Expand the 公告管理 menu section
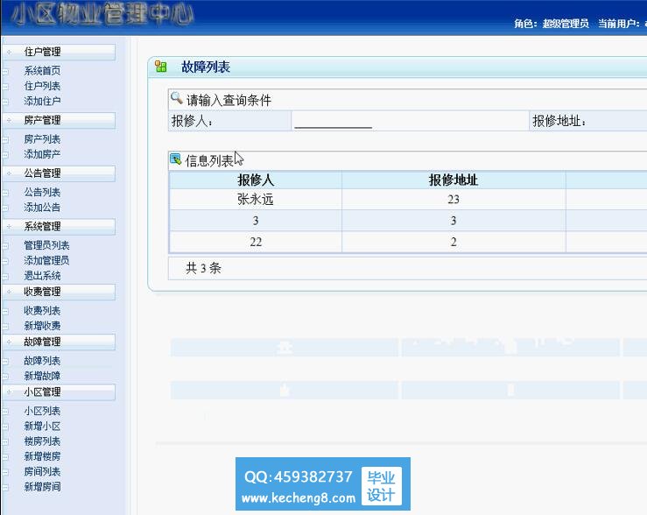Image resolution: width=647 pixels, height=515 pixels. (59, 173)
